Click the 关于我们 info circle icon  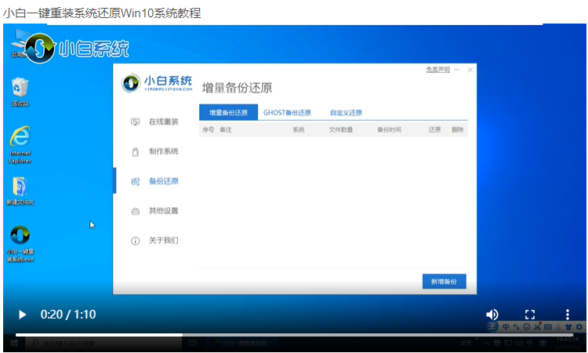136,241
